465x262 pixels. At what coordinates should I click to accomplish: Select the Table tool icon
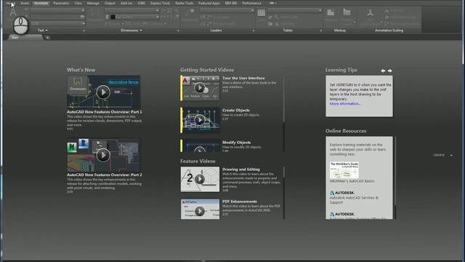pyautogui.click(x=262, y=13)
